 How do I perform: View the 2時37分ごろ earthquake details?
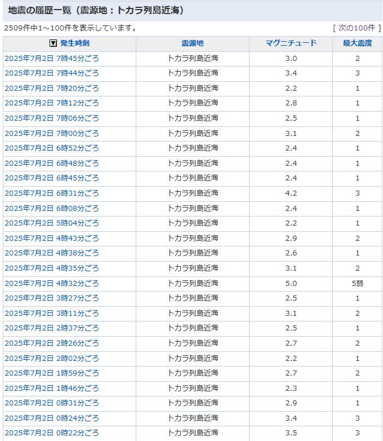click(52, 328)
